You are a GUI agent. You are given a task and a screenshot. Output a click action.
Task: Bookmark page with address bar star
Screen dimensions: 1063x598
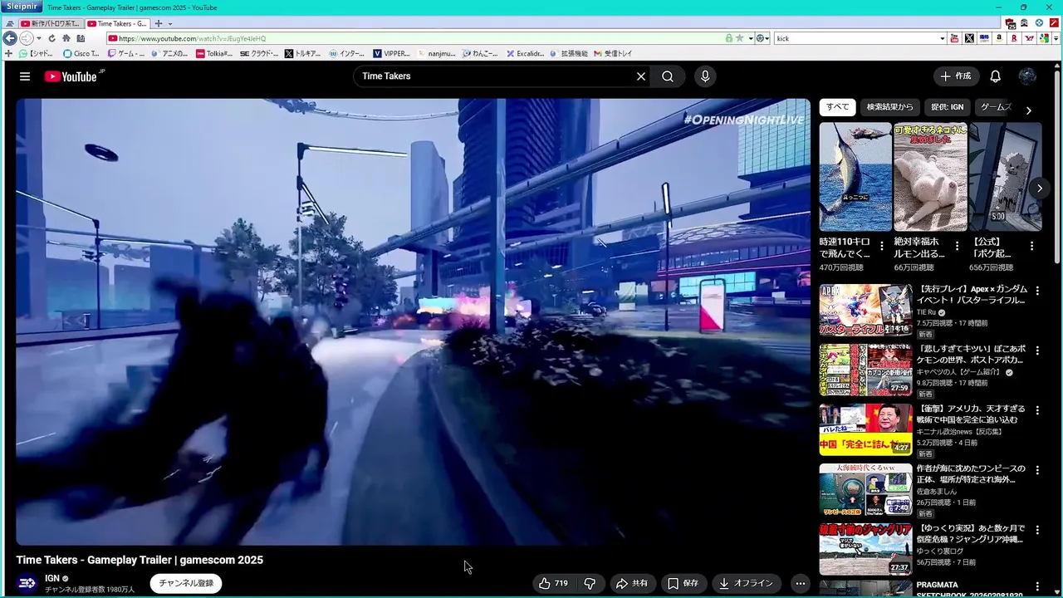739,38
